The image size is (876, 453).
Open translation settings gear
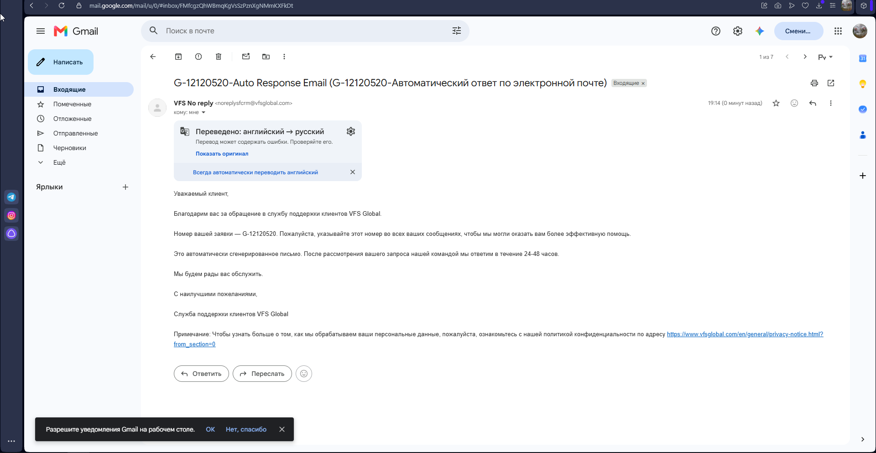[x=351, y=131]
